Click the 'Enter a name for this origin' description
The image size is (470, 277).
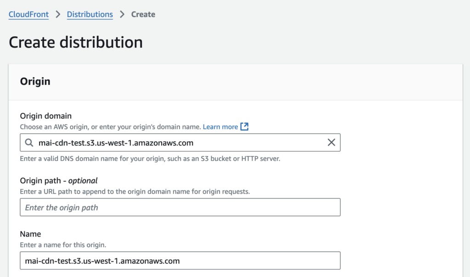pos(63,245)
